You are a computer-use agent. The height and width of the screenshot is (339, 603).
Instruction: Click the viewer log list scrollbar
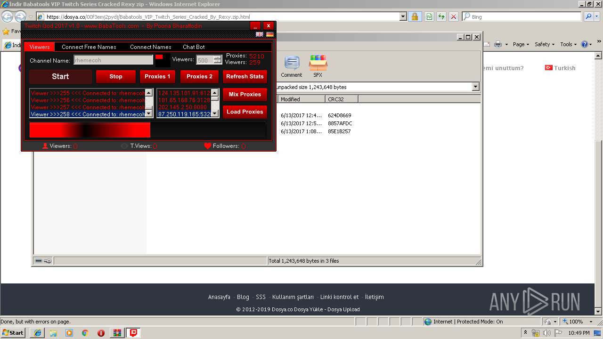point(149,103)
